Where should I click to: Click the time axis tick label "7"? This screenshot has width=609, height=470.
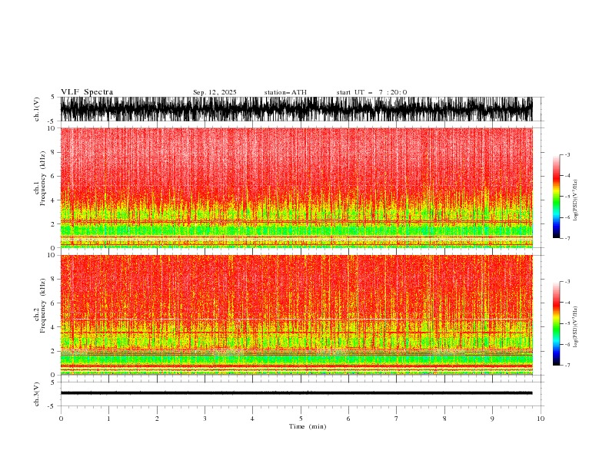[x=397, y=419]
